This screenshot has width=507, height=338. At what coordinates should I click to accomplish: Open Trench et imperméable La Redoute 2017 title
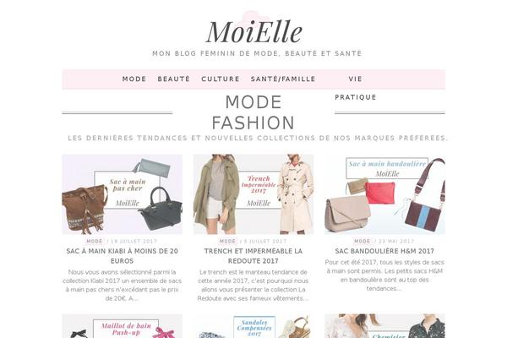[x=253, y=256]
